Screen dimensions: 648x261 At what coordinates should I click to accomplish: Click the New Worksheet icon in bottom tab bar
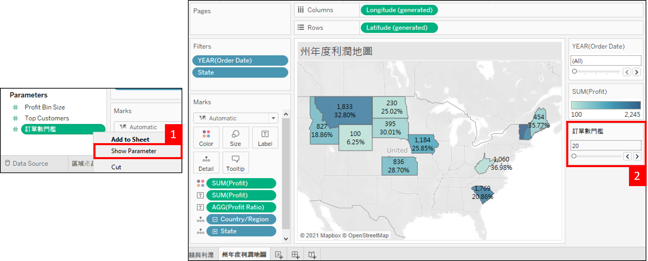point(279,255)
